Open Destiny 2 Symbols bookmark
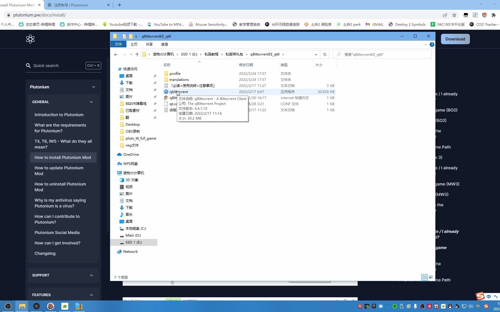The height and width of the screenshot is (312, 500). [x=407, y=25]
